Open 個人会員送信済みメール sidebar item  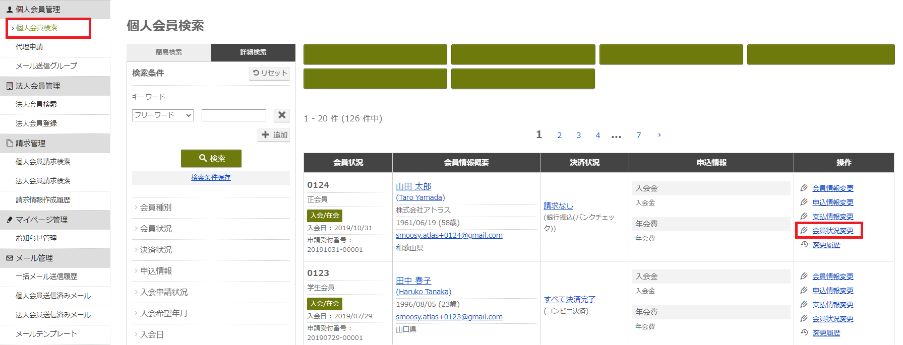coord(53,296)
